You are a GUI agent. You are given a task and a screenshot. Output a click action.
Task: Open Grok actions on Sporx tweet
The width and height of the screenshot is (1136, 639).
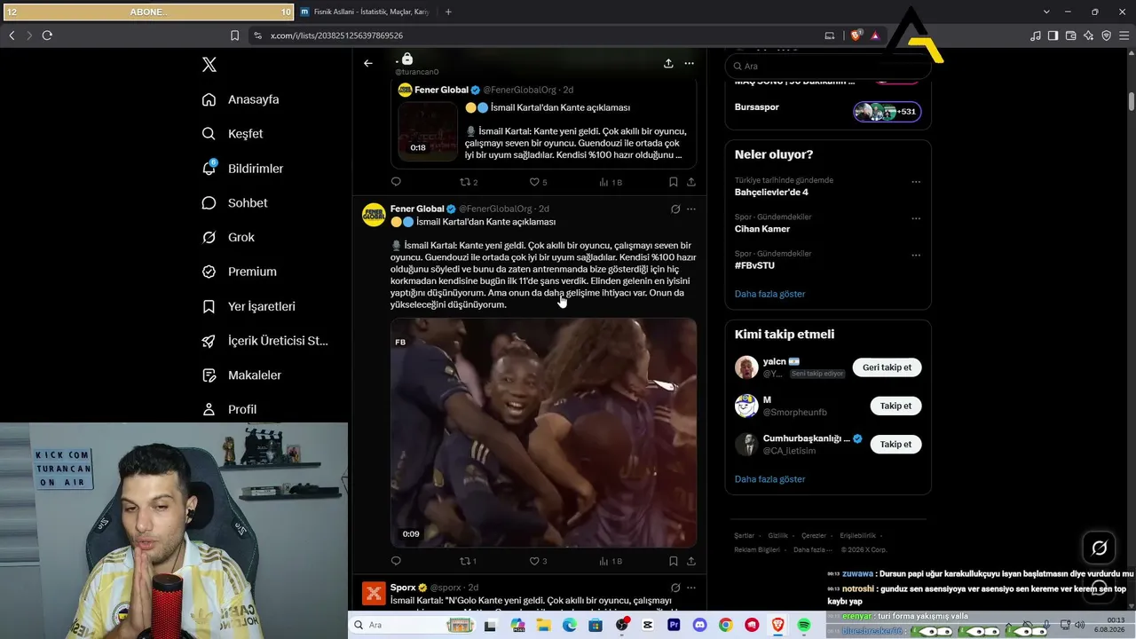click(x=675, y=588)
